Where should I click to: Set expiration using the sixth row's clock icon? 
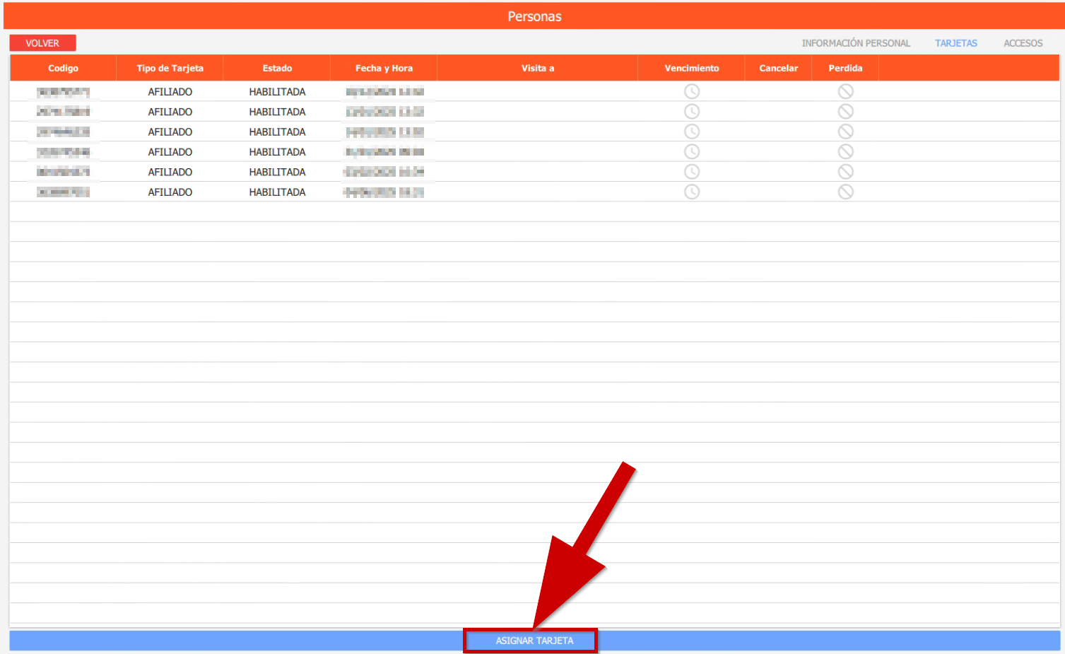(691, 192)
